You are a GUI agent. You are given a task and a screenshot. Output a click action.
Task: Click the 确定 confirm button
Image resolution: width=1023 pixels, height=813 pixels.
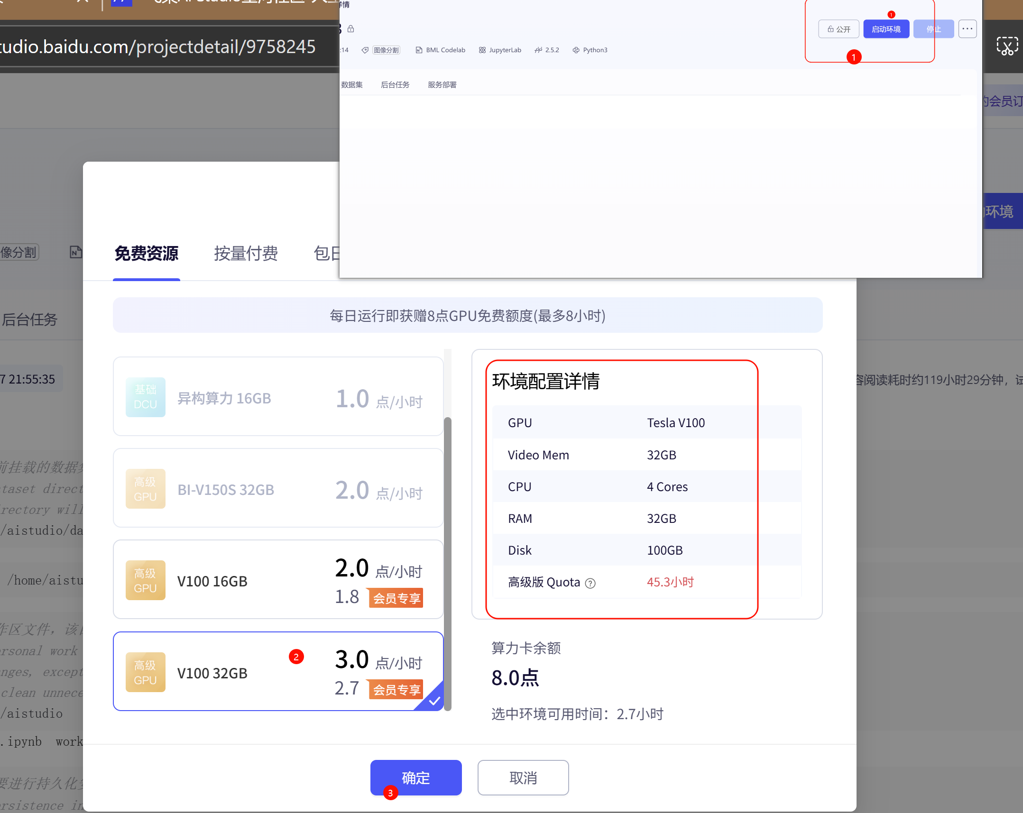pyautogui.click(x=415, y=777)
